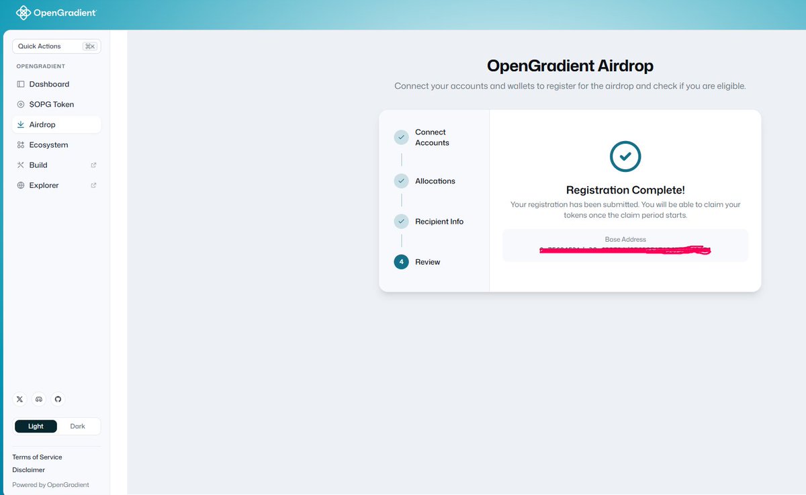
Task: Click the Build tools icon
Action: (21, 165)
